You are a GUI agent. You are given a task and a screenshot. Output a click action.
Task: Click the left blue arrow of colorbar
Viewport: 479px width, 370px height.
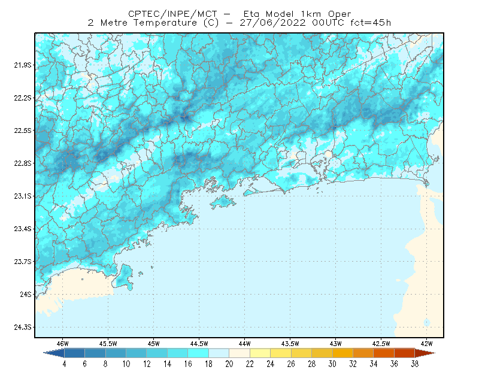click(x=54, y=353)
